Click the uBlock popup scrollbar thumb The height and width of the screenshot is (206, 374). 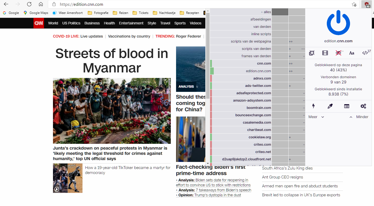208,56
